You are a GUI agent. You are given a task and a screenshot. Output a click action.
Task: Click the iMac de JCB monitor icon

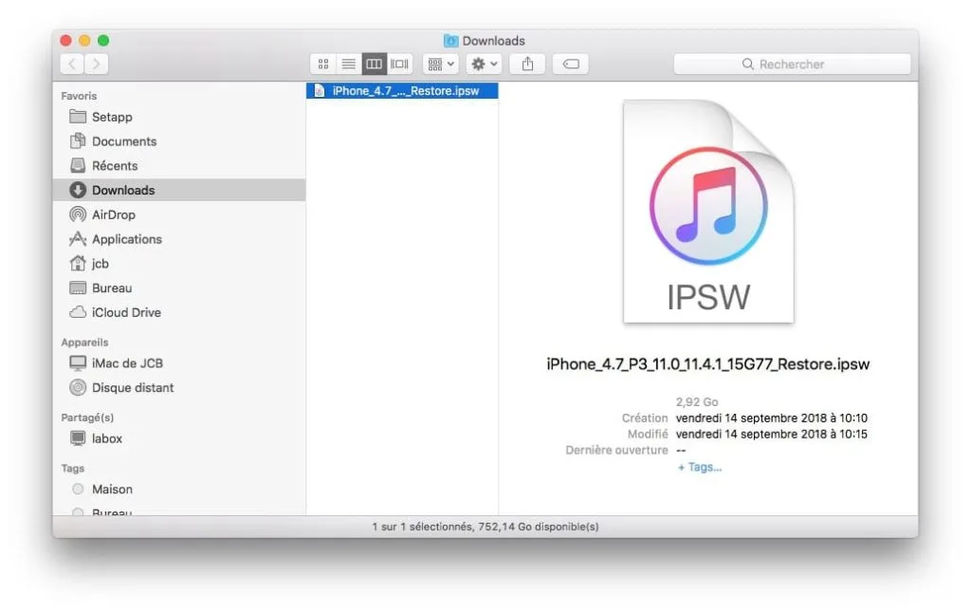tap(78, 363)
